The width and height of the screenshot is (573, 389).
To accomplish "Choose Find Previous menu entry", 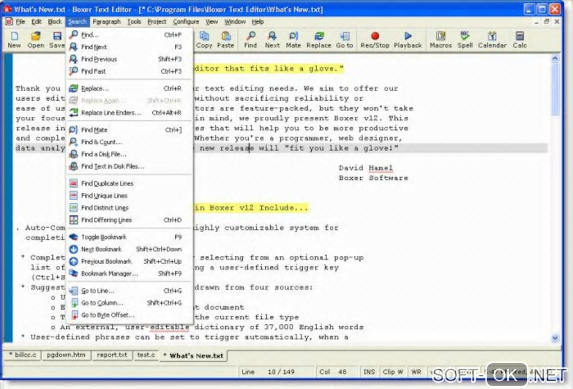I will [130, 59].
